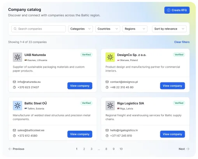Go to the Next page

(184, 149)
